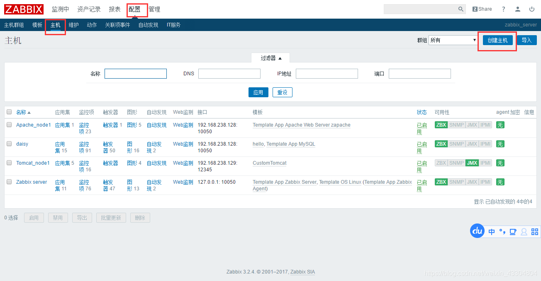Open the Apache_node1 host link
This screenshot has width=541, height=281.
coord(34,125)
